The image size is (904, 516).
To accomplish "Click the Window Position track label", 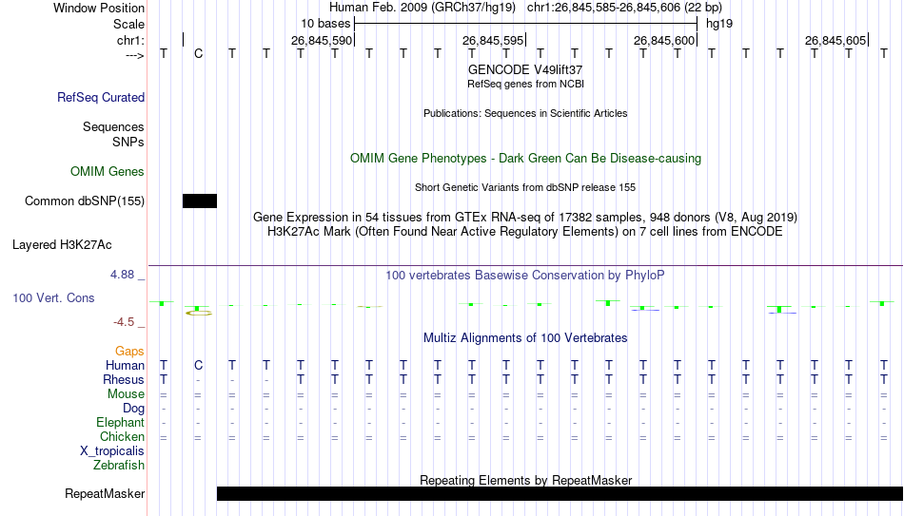I will (x=99, y=8).
